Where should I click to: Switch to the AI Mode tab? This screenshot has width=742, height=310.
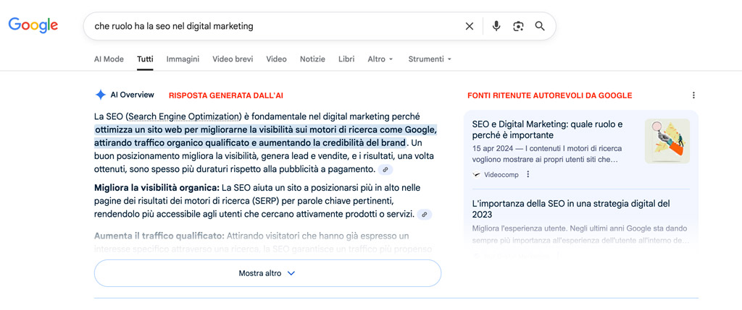point(109,59)
